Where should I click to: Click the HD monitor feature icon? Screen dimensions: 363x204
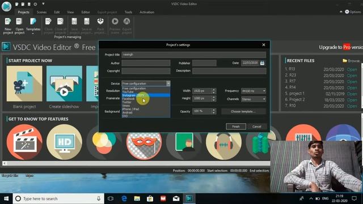[64, 142]
